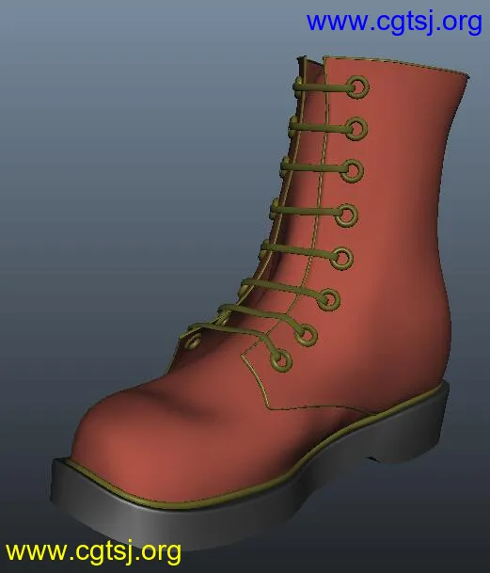Select the bottom left eyelet near the toe
Viewport: 490px width, 573px height.
pyautogui.click(x=193, y=341)
